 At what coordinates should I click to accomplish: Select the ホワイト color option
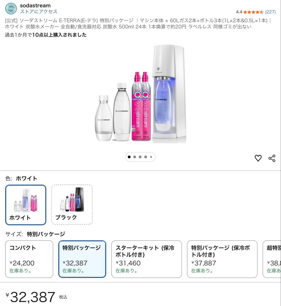tap(26, 205)
